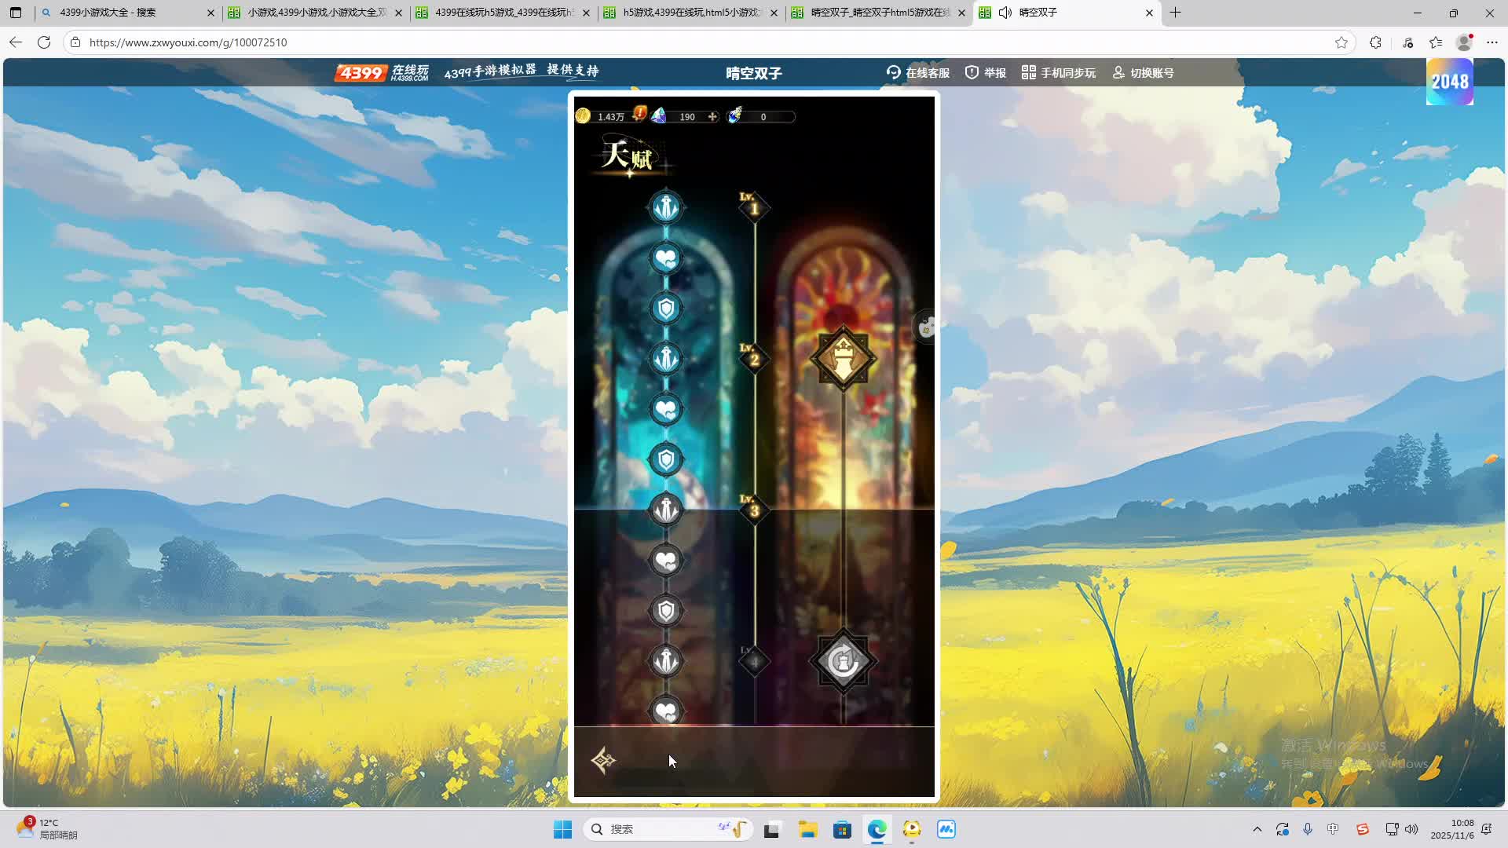Viewport: 1508px width, 848px height.
Task: Click the topmost blue sword talent node
Action: [666, 208]
